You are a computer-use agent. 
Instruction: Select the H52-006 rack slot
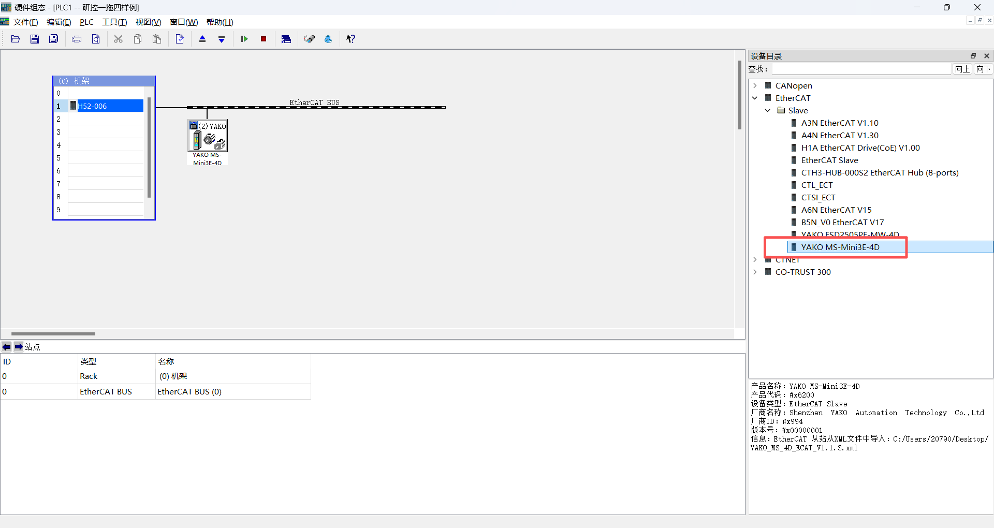click(x=106, y=106)
